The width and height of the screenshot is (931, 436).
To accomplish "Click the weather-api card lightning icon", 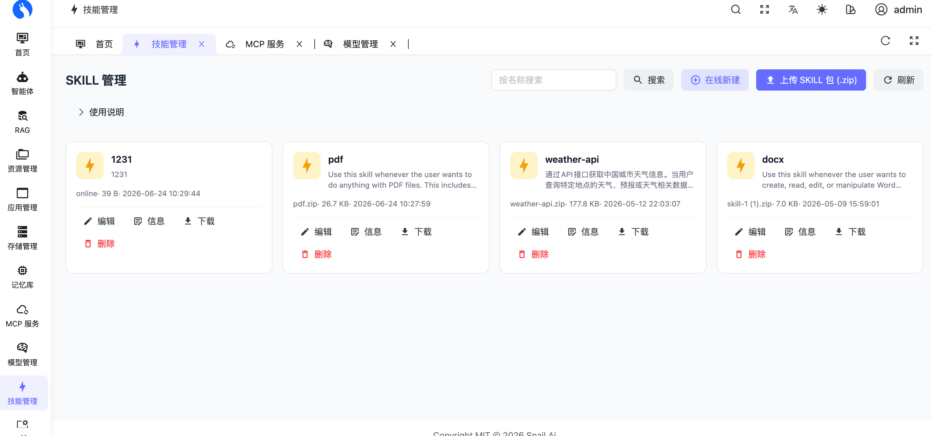I will pos(524,165).
